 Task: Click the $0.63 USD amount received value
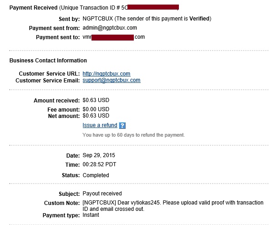[x=96, y=100]
